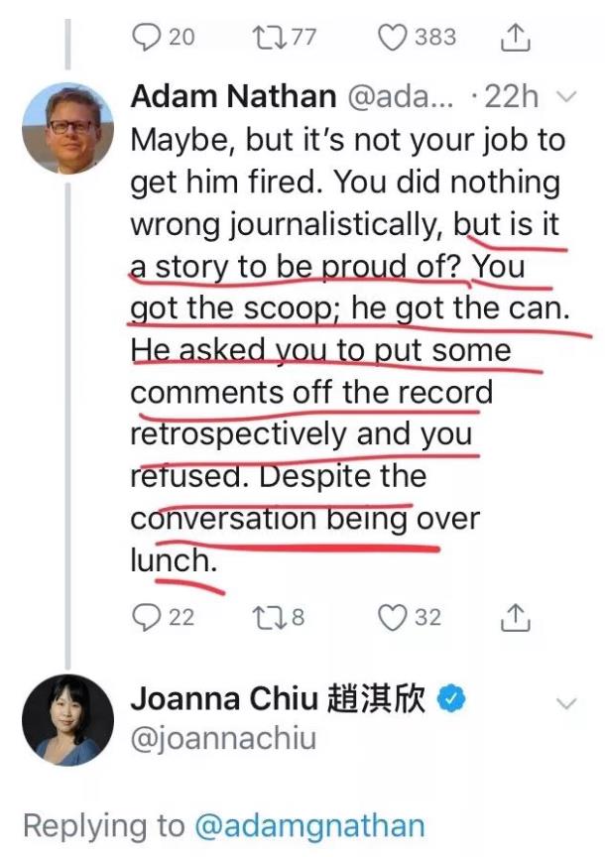The height and width of the screenshot is (857, 605).
Task: Share the top tweet via the upload icon
Action: [514, 35]
